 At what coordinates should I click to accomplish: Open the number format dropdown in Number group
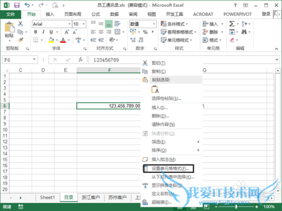click(x=154, y=24)
